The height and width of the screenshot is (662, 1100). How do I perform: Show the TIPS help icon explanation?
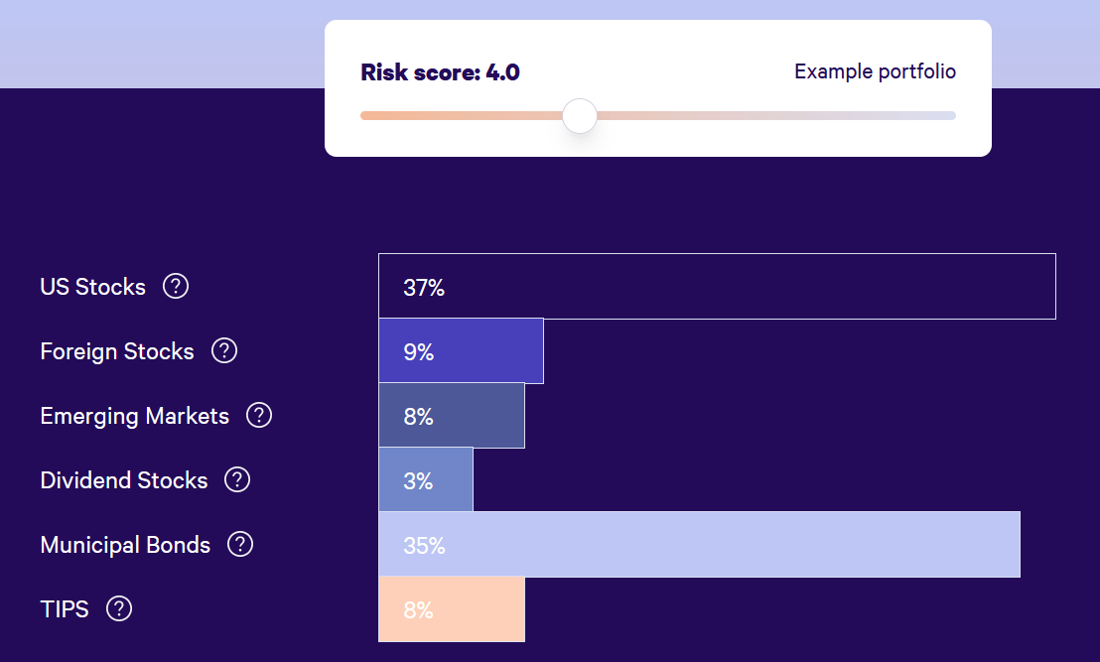119,608
